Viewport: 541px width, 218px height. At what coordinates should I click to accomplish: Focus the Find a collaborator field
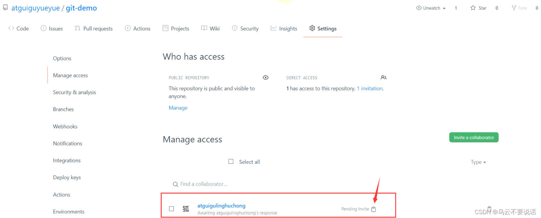pos(278,184)
